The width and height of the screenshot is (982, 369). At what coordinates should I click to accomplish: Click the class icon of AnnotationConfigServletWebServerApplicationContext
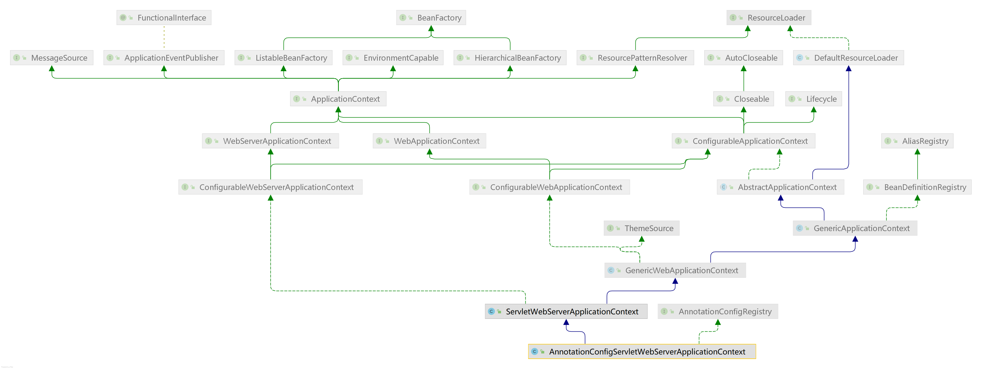(534, 352)
